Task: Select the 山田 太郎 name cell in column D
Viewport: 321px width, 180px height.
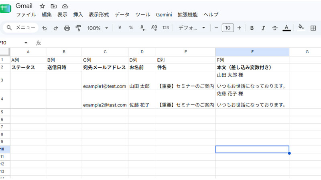Action: [x=142, y=80]
